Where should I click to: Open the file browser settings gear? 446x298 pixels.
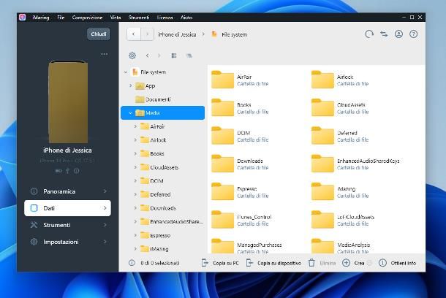pyautogui.click(x=132, y=56)
